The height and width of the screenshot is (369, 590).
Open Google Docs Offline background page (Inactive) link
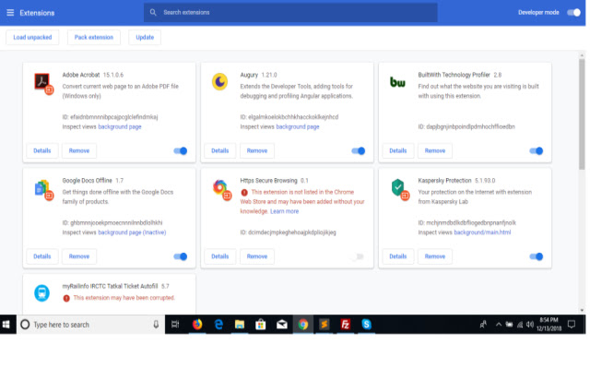click(x=132, y=232)
